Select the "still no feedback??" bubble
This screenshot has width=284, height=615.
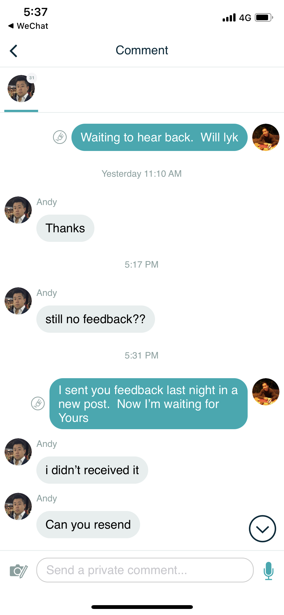point(96,319)
